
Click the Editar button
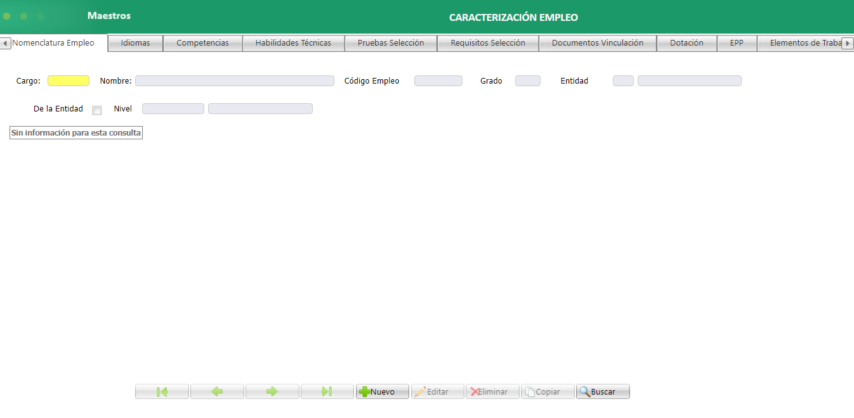tap(438, 391)
